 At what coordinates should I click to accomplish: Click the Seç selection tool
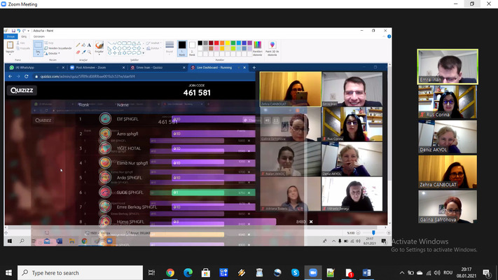click(38, 48)
